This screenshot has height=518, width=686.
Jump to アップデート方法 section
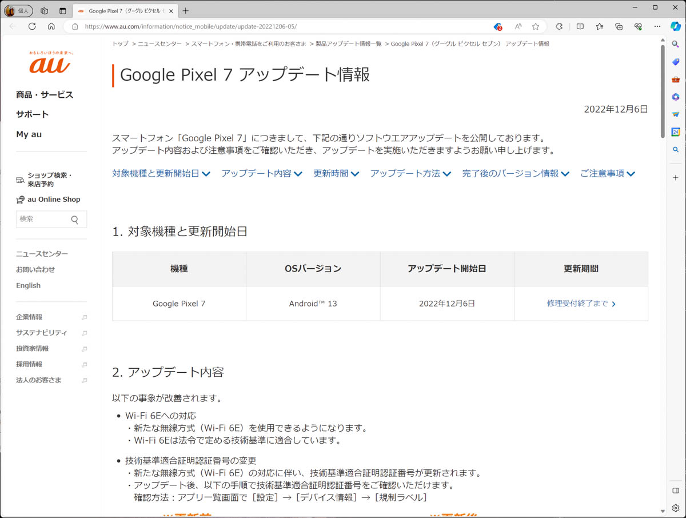[410, 173]
